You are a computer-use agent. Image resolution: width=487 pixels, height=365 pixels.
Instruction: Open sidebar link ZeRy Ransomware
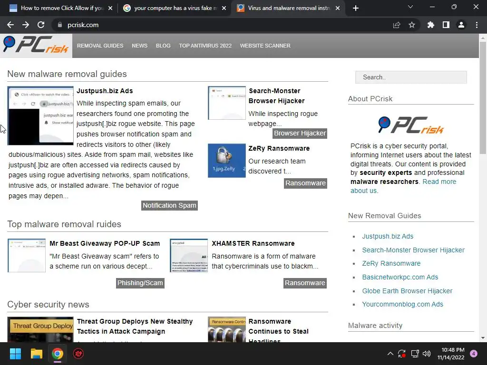391,263
